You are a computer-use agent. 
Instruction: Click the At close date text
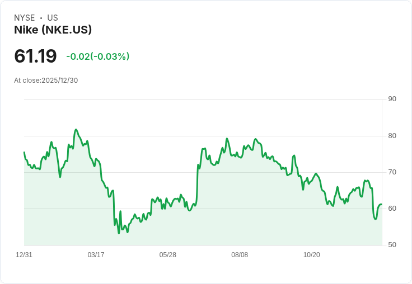click(x=46, y=80)
